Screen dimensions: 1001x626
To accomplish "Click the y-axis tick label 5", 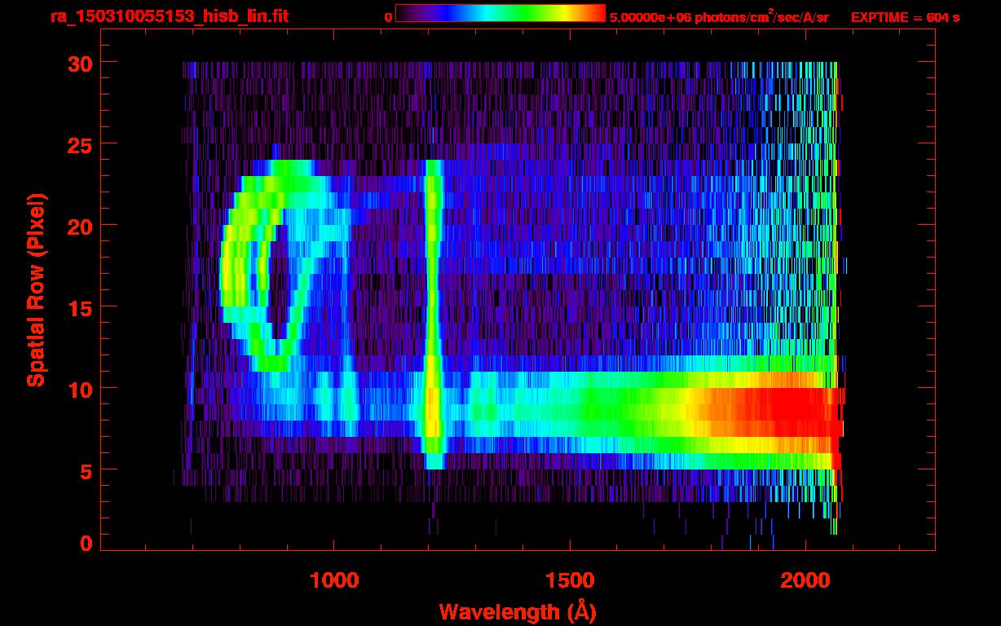I will click(x=85, y=470).
